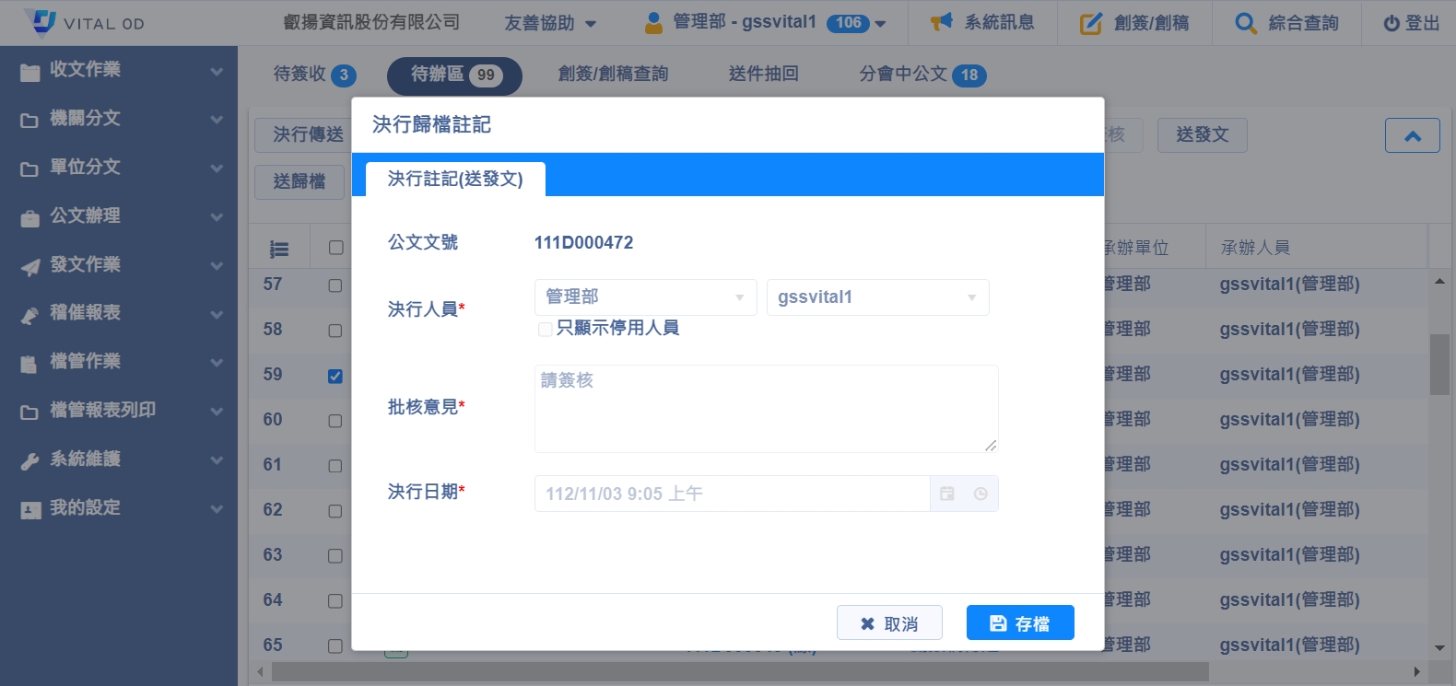The width and height of the screenshot is (1456, 686).
Task: Click the vertical scrollbar thumb of the table
Action: 1439,364
